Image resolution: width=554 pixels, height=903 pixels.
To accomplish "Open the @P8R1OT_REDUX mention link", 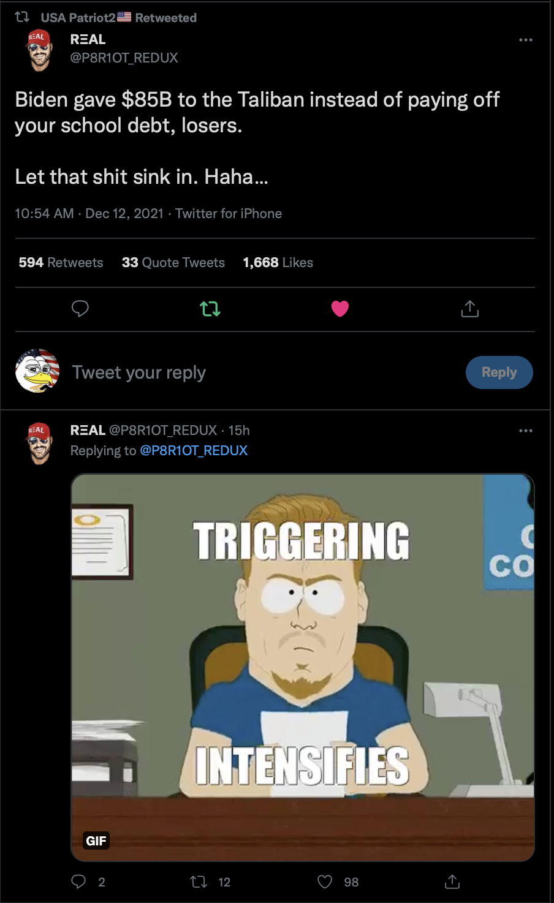I will pos(194,450).
